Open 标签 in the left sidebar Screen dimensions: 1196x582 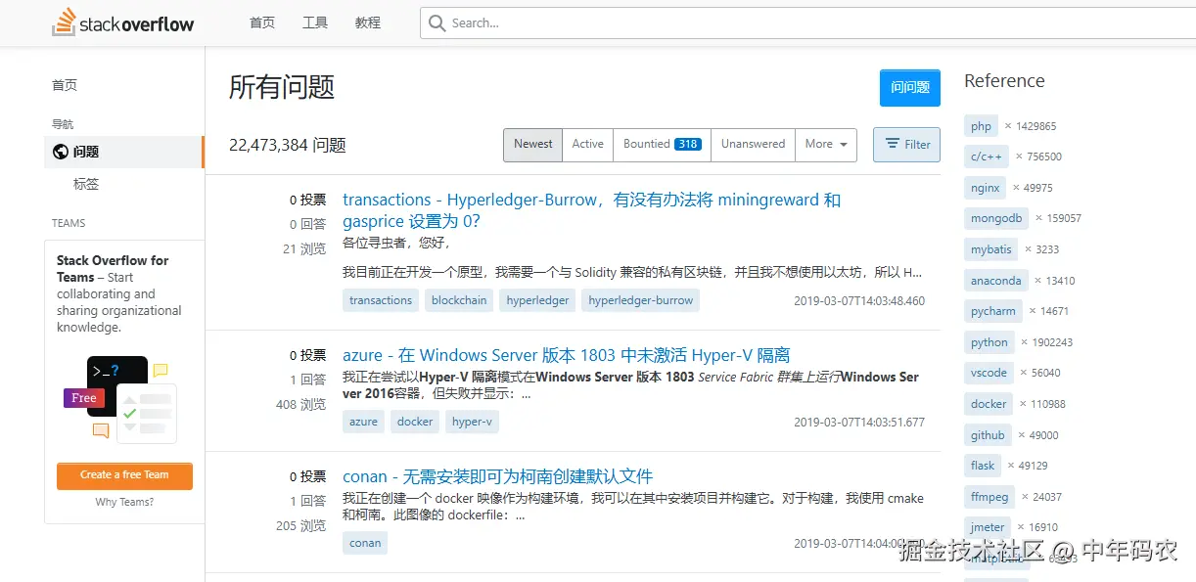pyautogui.click(x=86, y=184)
